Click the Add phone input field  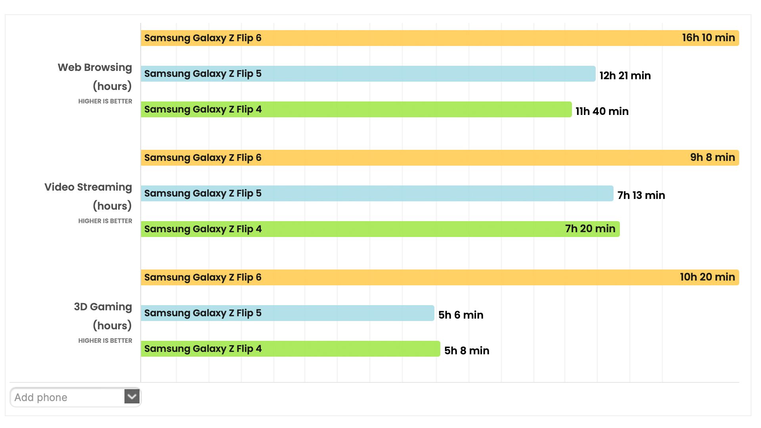click(x=67, y=397)
